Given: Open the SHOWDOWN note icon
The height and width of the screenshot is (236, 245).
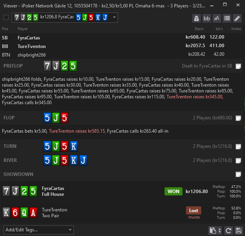Looking at the screenshot, I should click(x=238, y=174).
